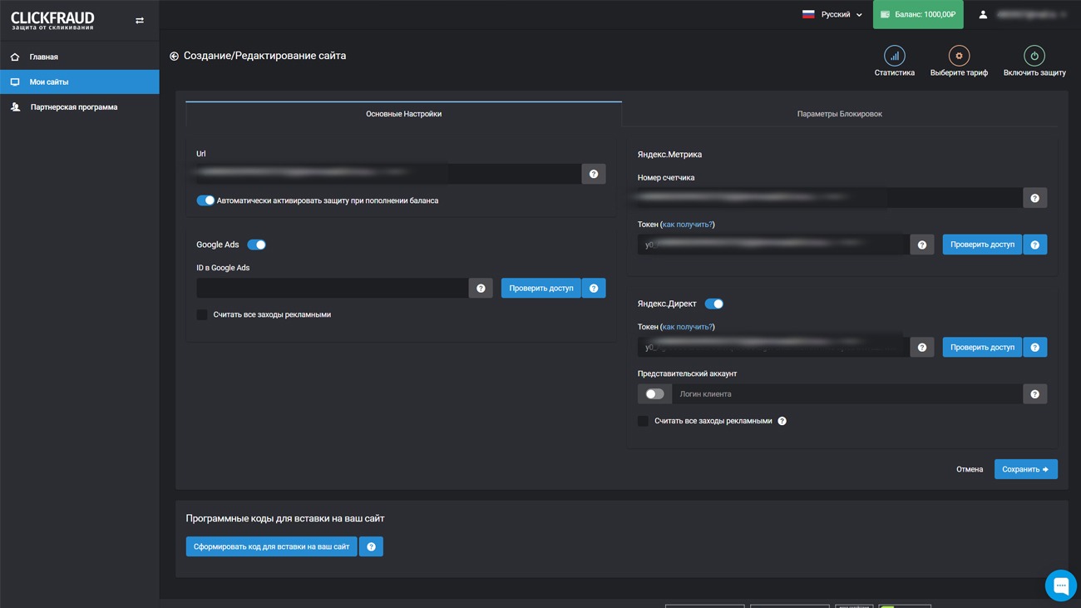Click the Выберите тариф gear icon

[959, 56]
